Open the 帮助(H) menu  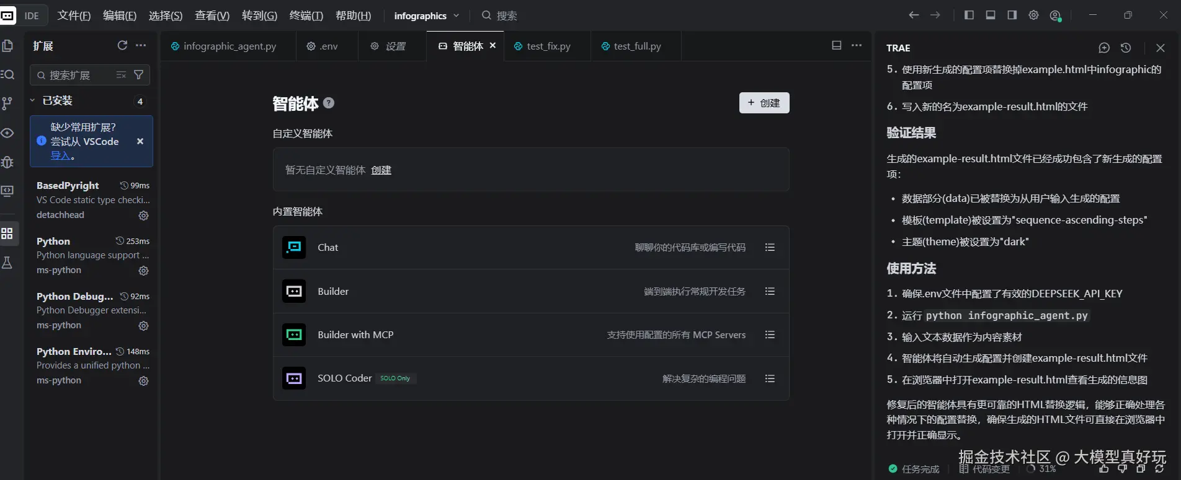click(x=353, y=15)
